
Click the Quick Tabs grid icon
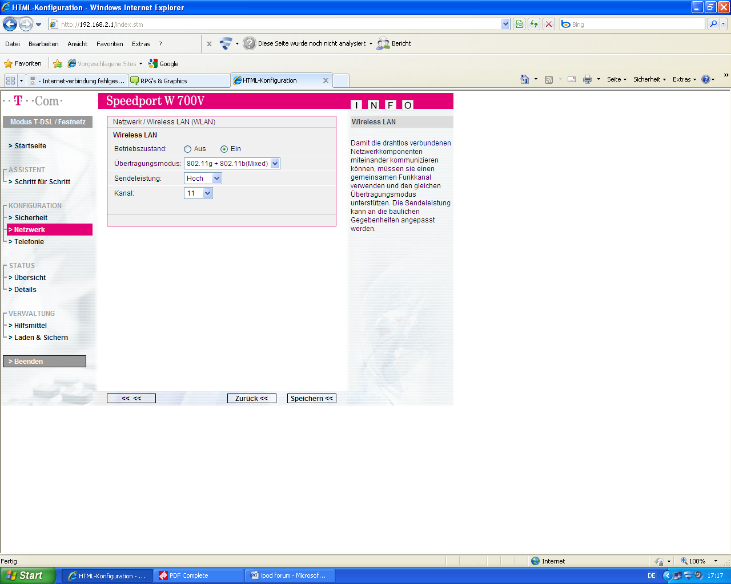click(x=11, y=80)
